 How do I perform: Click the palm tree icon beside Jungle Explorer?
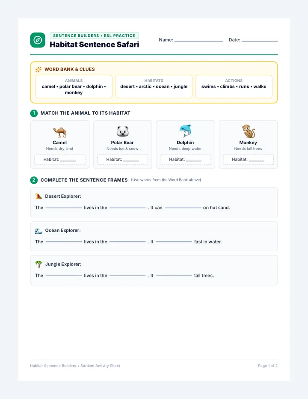(38, 264)
